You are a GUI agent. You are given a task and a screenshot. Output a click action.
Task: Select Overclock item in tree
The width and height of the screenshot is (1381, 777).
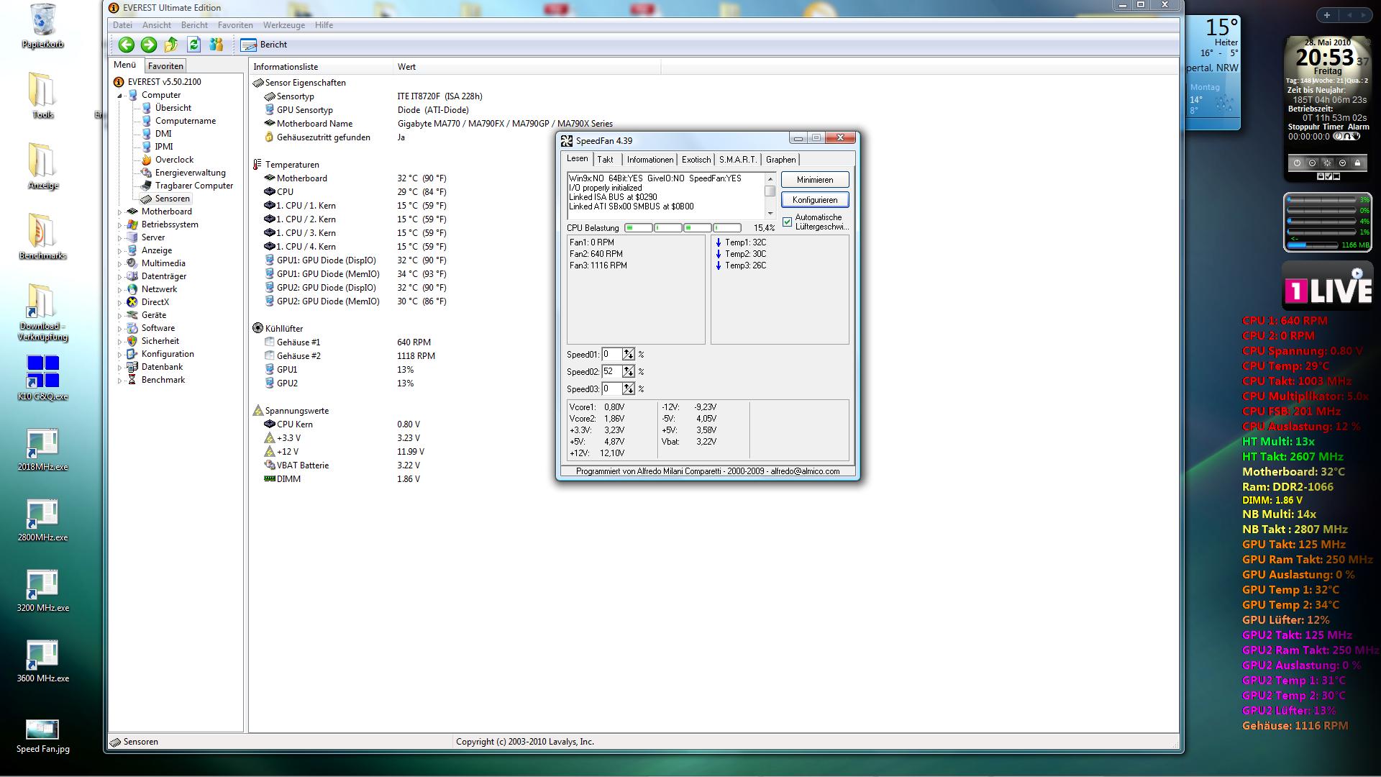coord(174,160)
